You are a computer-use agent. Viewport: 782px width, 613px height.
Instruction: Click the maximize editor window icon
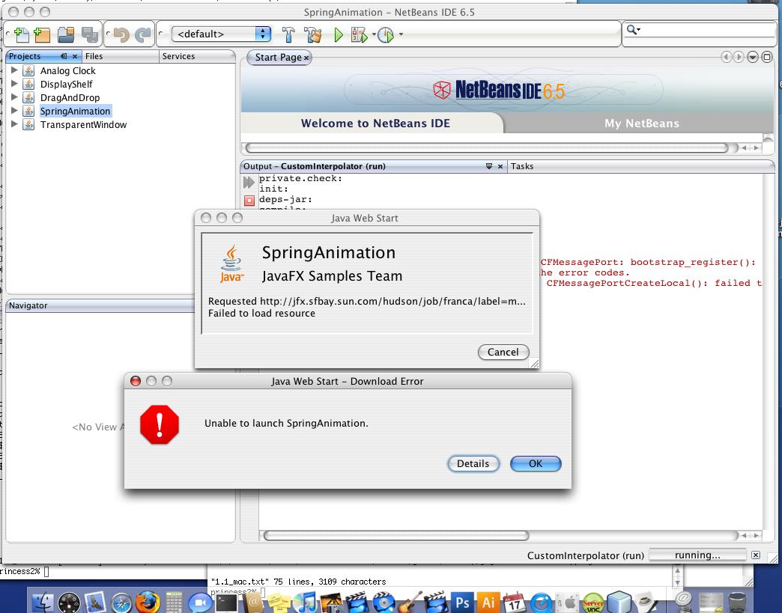(767, 57)
